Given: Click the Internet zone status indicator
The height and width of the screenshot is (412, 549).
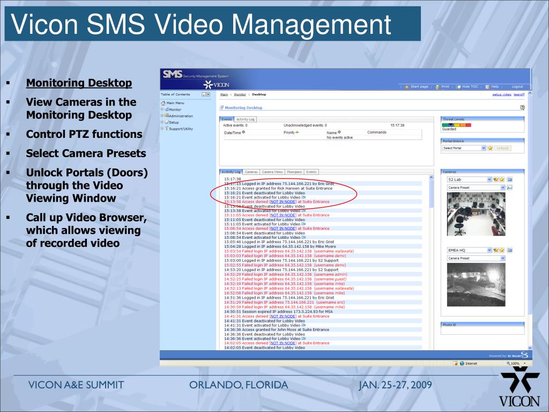Looking at the screenshot, I should tap(469, 364).
